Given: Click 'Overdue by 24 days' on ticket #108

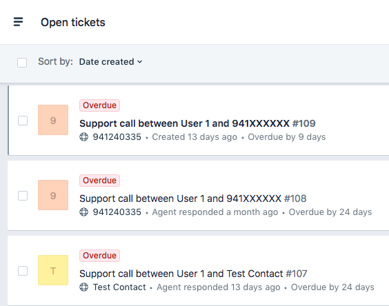Looking at the screenshot, I should pyautogui.click(x=330, y=212).
